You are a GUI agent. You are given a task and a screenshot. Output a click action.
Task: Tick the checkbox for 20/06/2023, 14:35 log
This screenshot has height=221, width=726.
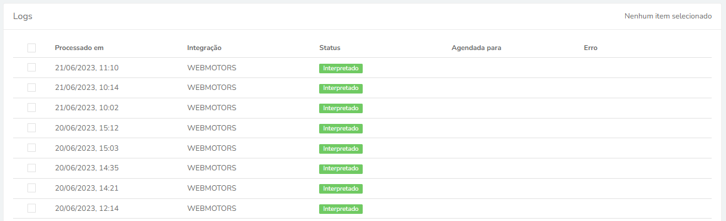pos(32,168)
